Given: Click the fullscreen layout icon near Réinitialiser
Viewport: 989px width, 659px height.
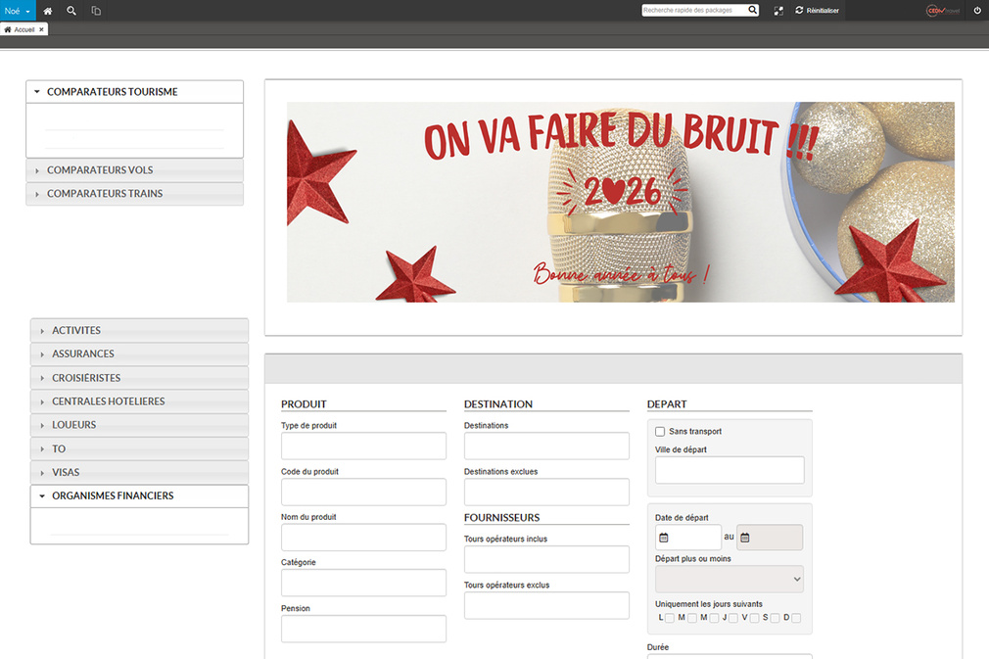Looking at the screenshot, I should [x=778, y=11].
